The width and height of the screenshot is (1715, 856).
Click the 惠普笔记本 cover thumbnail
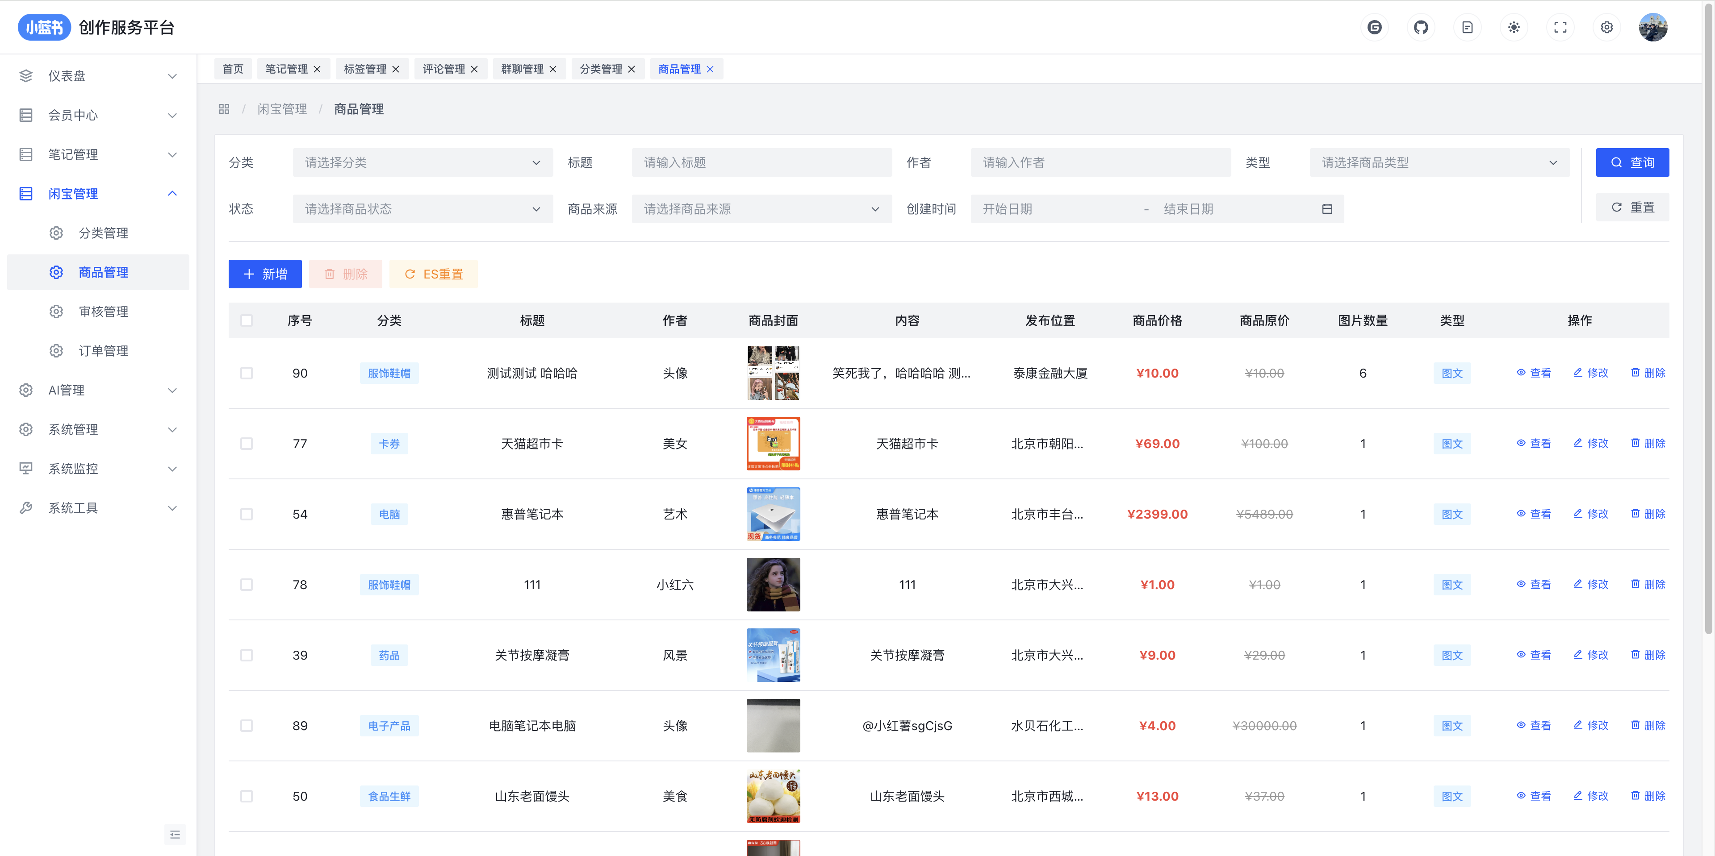[773, 514]
